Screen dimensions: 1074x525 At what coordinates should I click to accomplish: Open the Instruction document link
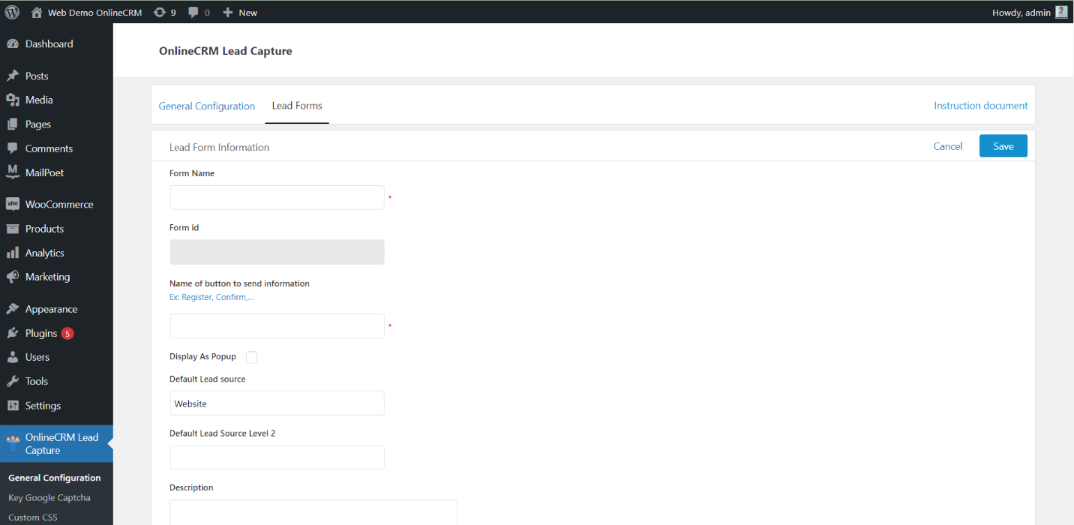[980, 106]
